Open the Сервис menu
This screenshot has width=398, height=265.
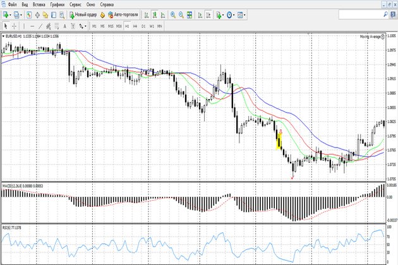coord(75,4)
